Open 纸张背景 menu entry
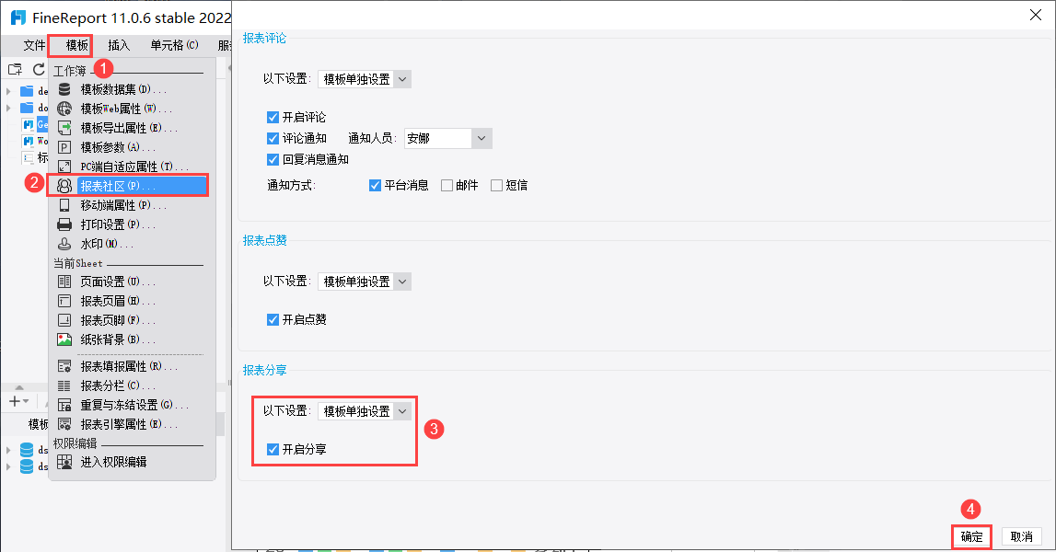Viewport: 1056px width, 552px height. coord(110,339)
